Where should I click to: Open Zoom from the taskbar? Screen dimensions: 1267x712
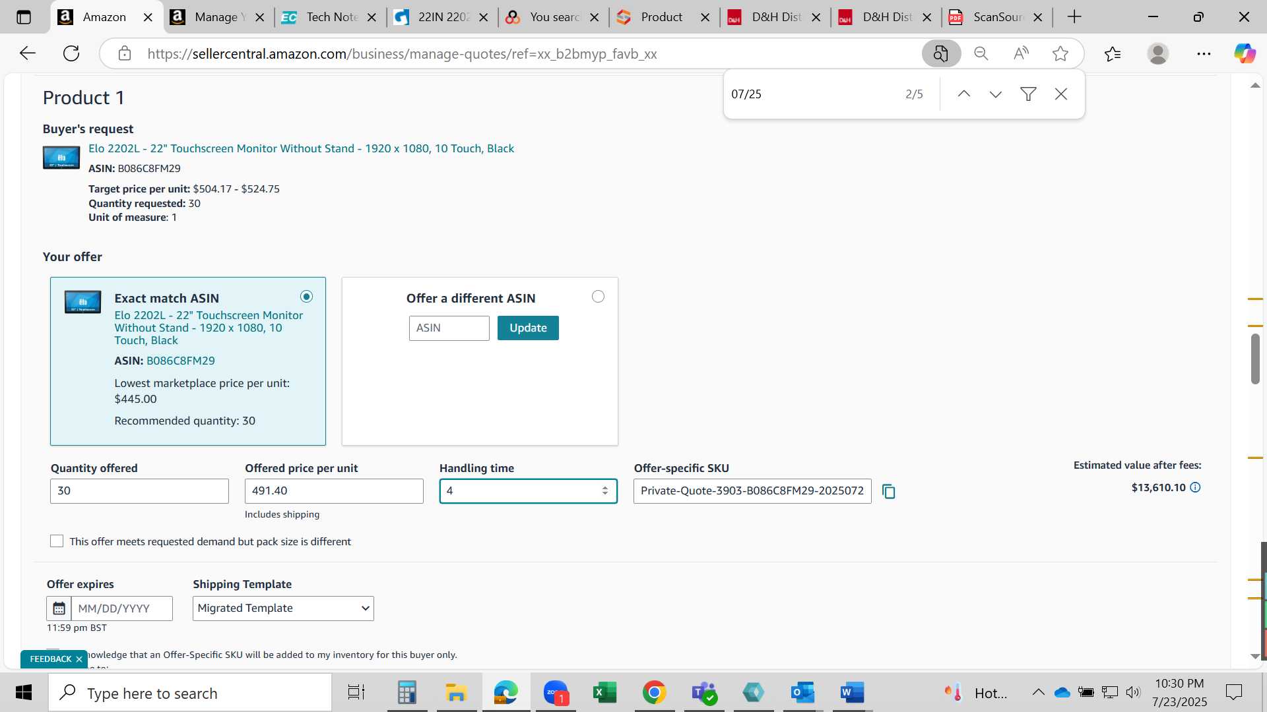[556, 693]
